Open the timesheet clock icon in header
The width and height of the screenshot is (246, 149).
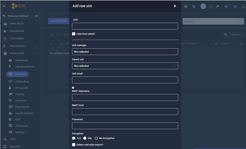(235, 6)
